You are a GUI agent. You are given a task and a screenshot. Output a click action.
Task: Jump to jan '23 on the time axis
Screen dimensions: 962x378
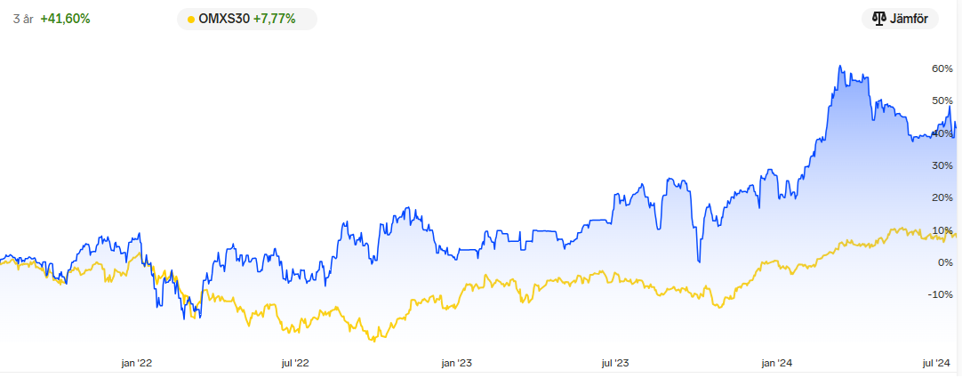[456, 363]
